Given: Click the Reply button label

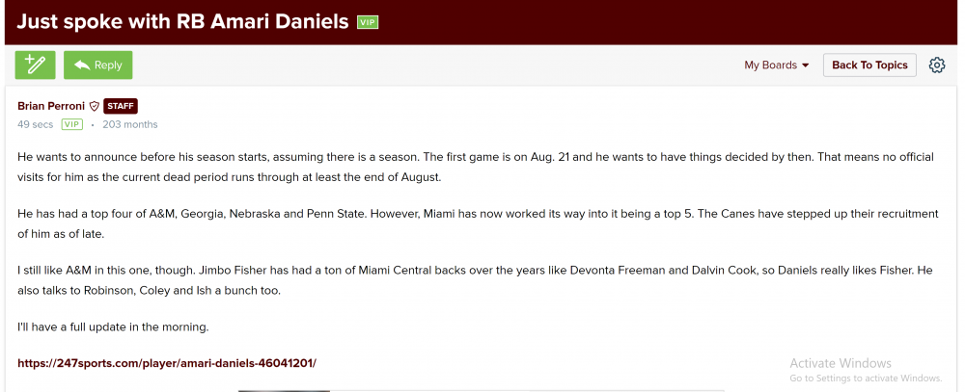Looking at the screenshot, I should [x=108, y=65].
